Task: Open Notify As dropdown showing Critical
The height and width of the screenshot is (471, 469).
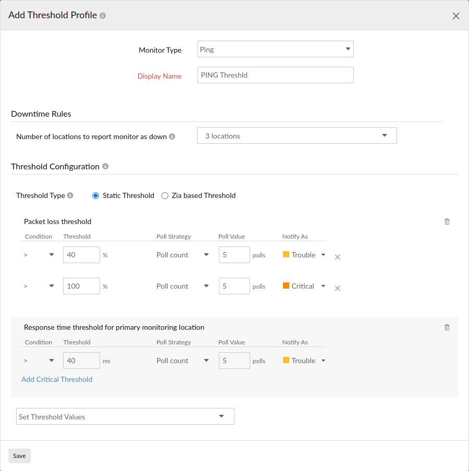Action: click(304, 286)
